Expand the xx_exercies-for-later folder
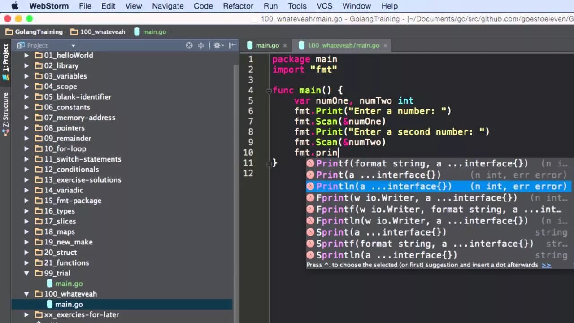The image size is (574, 323). coord(26,315)
